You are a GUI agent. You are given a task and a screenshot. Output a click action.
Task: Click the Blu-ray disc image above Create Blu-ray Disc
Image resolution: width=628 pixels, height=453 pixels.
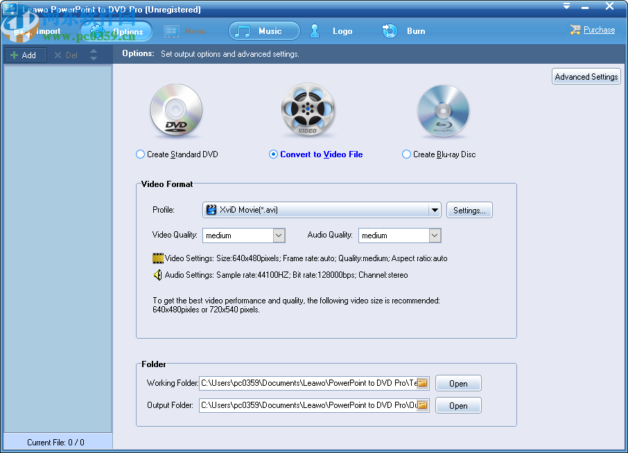tap(443, 109)
